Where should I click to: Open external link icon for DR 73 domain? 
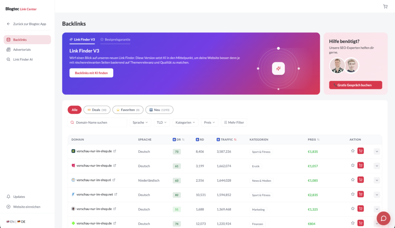pos(115,151)
